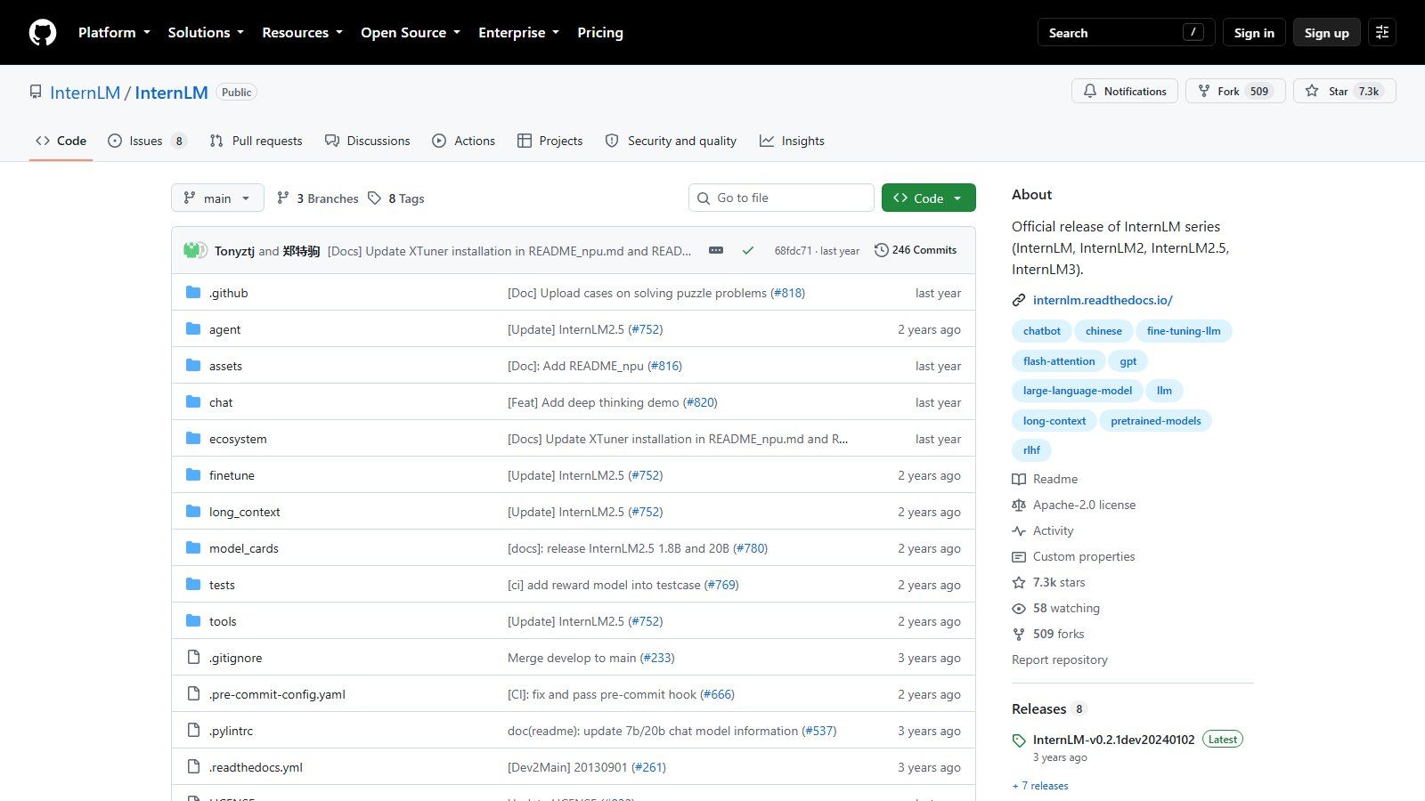Select the chatbot topic tag
Screen dimensions: 1425x801
click(x=1042, y=331)
